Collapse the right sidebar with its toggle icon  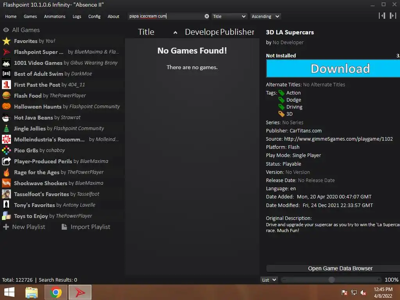(x=393, y=16)
